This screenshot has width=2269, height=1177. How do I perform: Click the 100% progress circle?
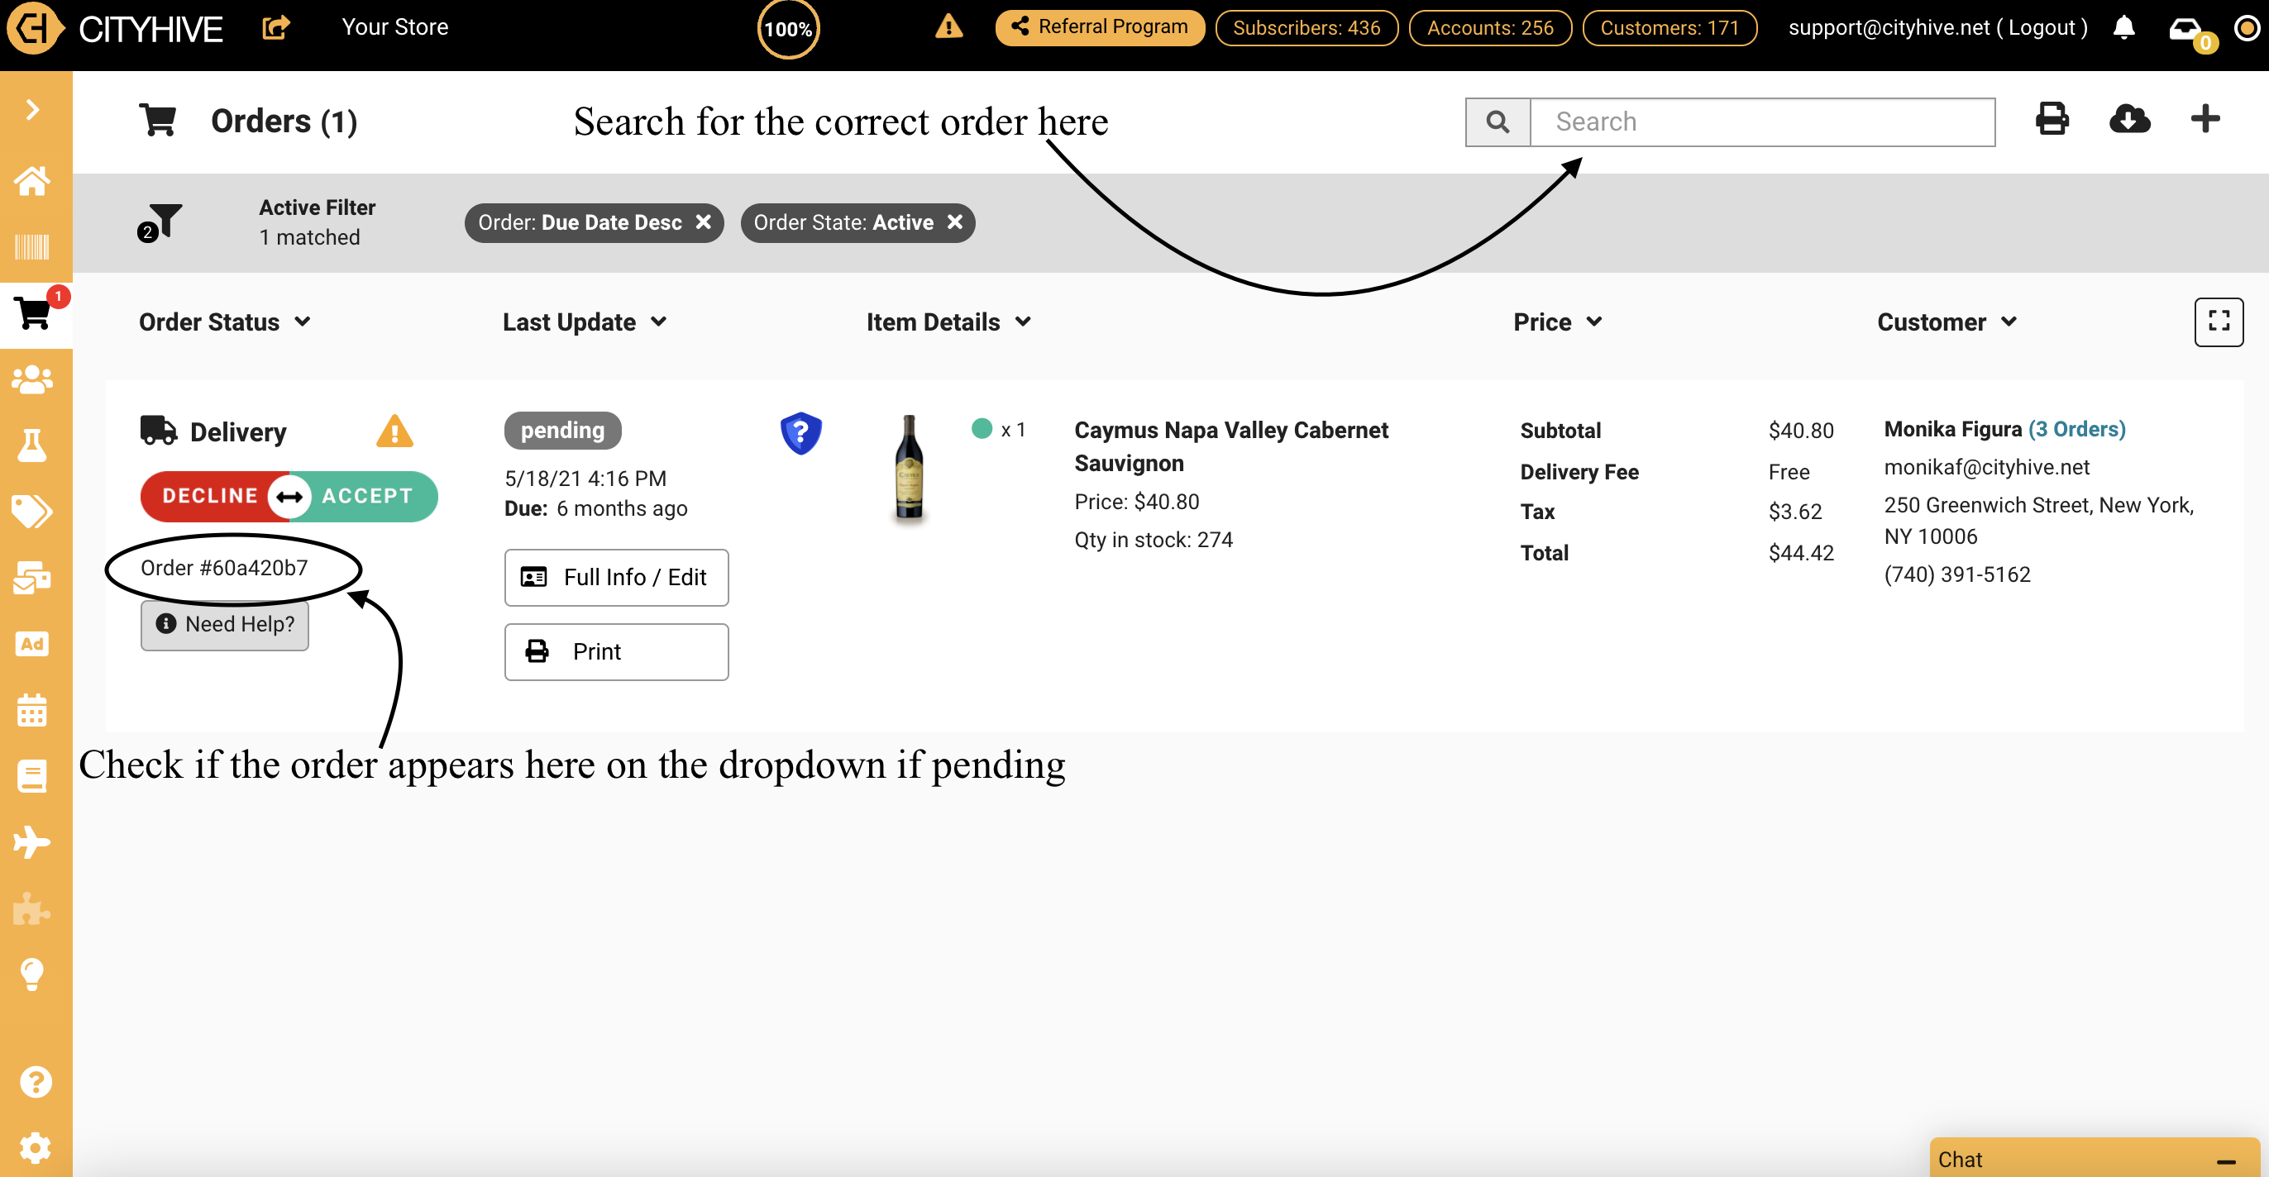click(x=788, y=29)
